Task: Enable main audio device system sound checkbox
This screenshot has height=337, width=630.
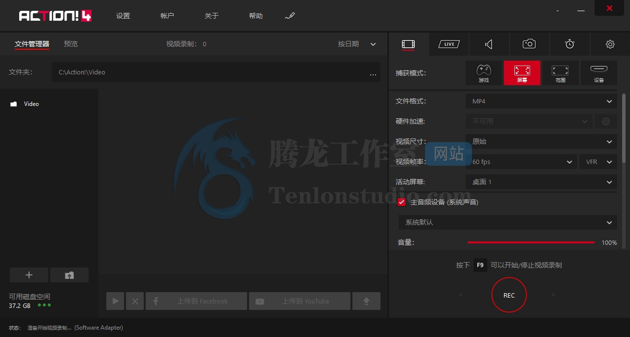Action: (402, 202)
